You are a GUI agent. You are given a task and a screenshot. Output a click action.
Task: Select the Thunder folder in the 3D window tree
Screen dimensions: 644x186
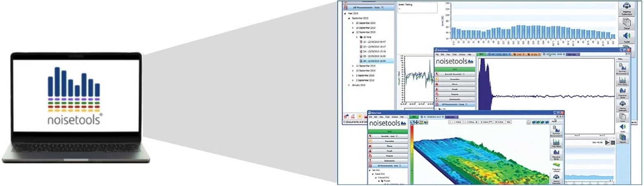point(386,181)
